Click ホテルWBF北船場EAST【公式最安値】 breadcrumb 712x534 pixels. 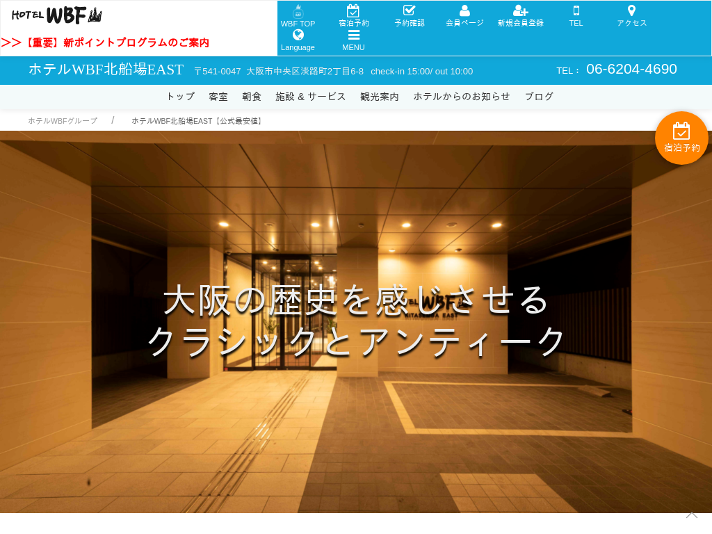[197, 121]
